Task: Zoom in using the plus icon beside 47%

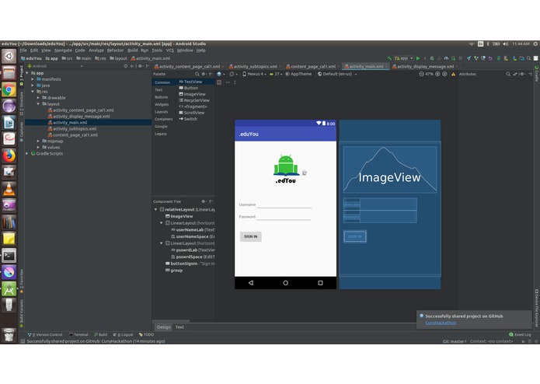Action: (437, 74)
